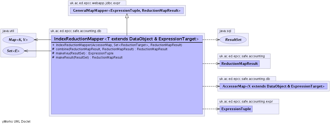Select the java.sql package tab
This screenshot has width=330, height=126.
225,31
